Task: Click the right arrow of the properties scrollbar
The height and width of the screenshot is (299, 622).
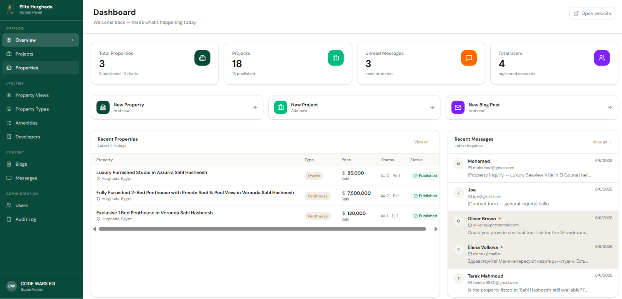Action: (x=436, y=229)
